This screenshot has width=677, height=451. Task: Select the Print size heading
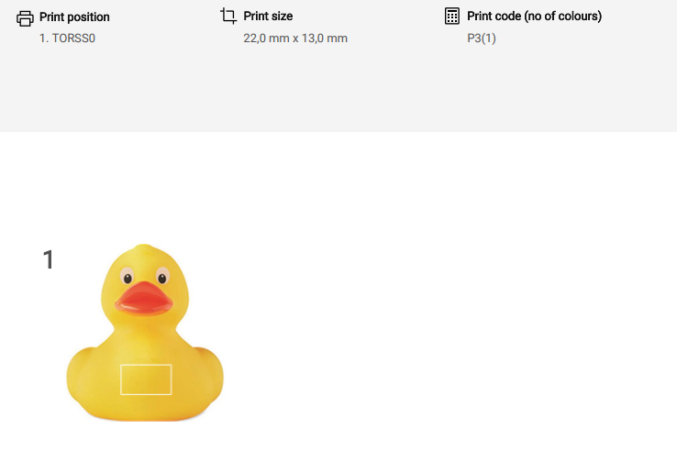(268, 16)
